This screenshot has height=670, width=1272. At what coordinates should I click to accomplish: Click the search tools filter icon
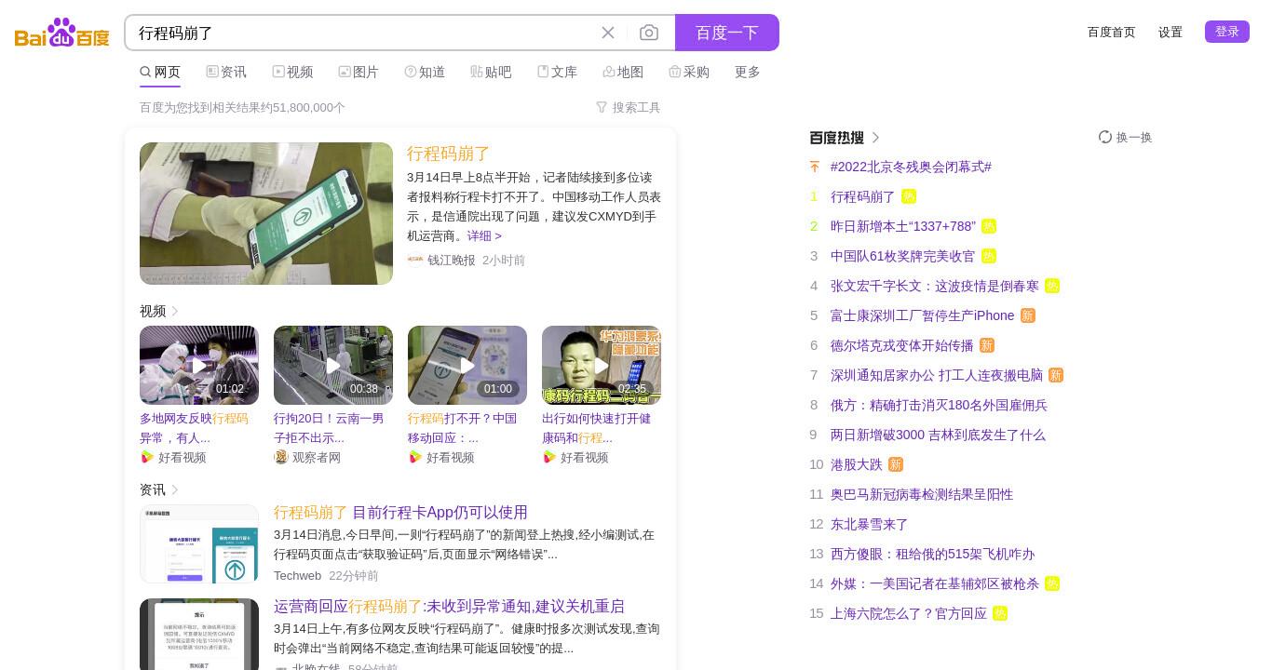(x=602, y=107)
